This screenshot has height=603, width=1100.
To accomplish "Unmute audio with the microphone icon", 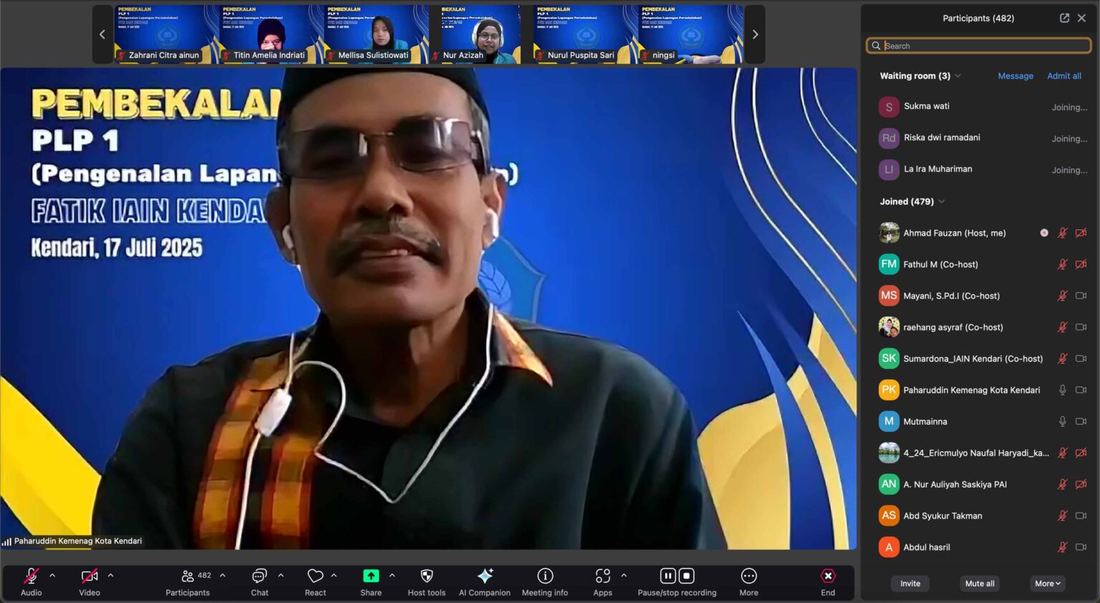I will [x=32, y=576].
